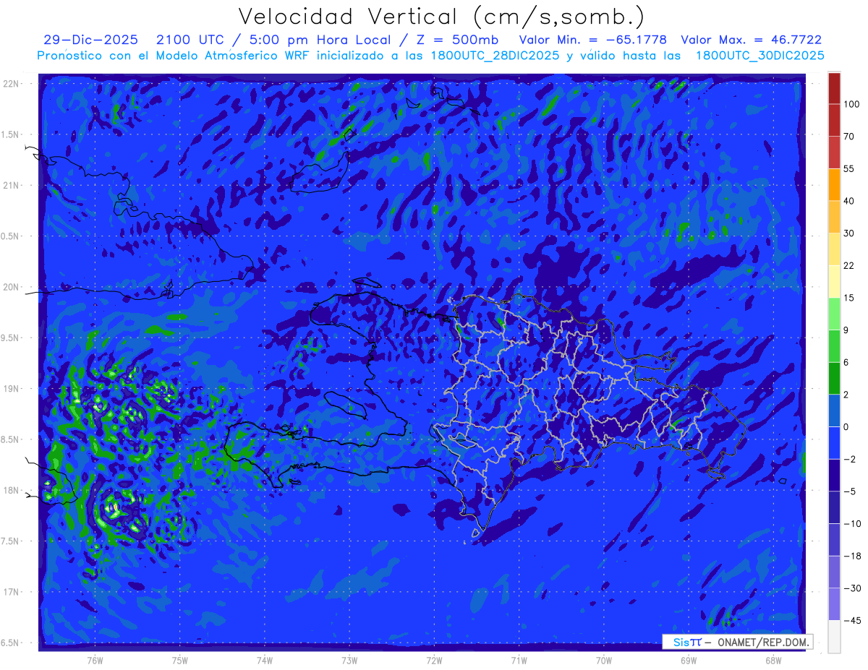The height and width of the screenshot is (670, 868).
Task: Select the green swatch between 6 and 9
Action: (834, 345)
